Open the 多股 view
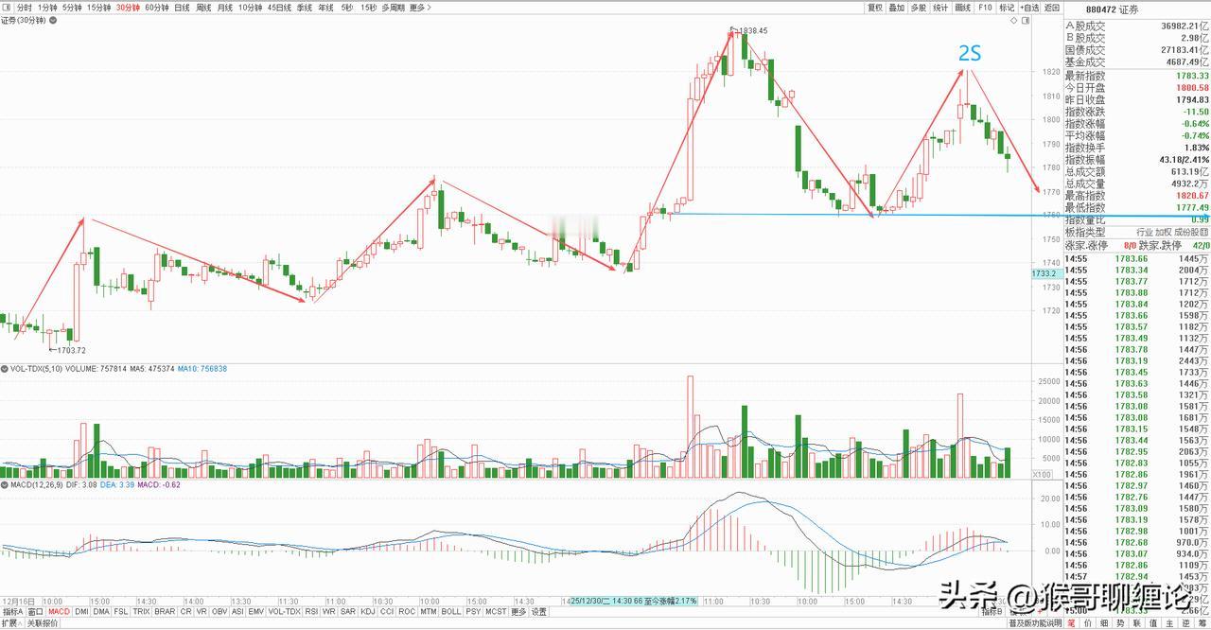Image resolution: width=1211 pixels, height=630 pixels. coord(919,8)
